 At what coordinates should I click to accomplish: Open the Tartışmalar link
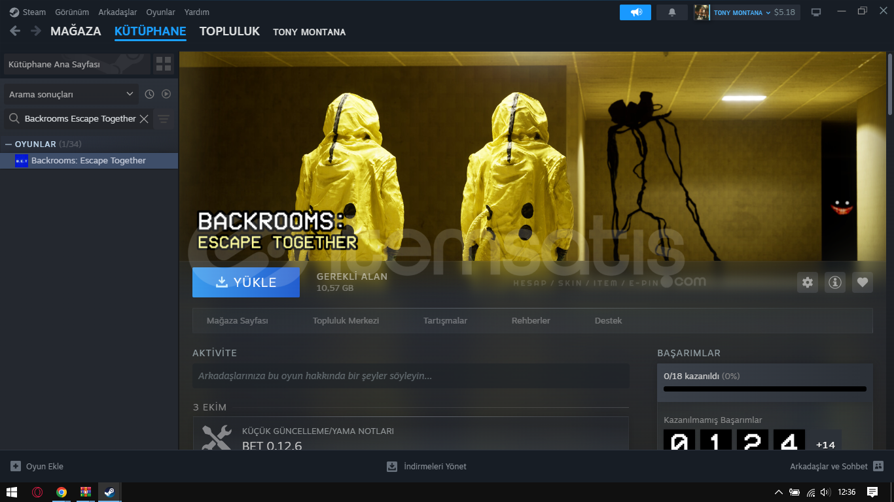pos(446,321)
